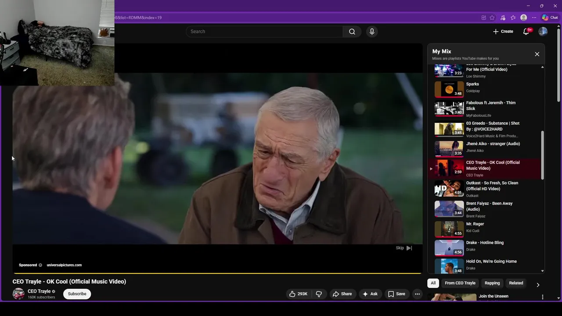The width and height of the screenshot is (562, 316).
Task: Open the CEO Trayle channel name link
Action: 39,291
